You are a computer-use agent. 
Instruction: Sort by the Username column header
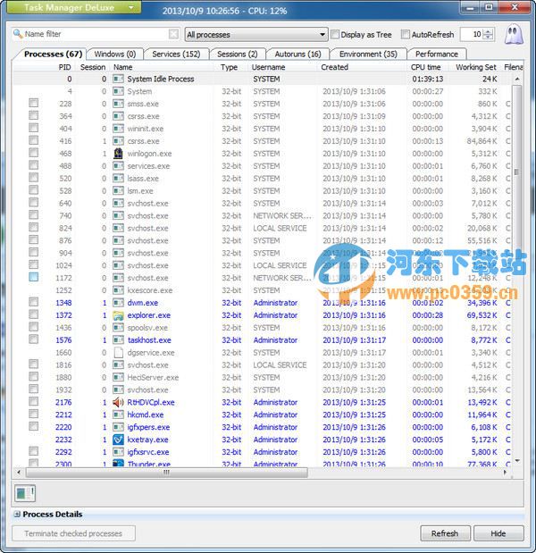tap(268, 67)
